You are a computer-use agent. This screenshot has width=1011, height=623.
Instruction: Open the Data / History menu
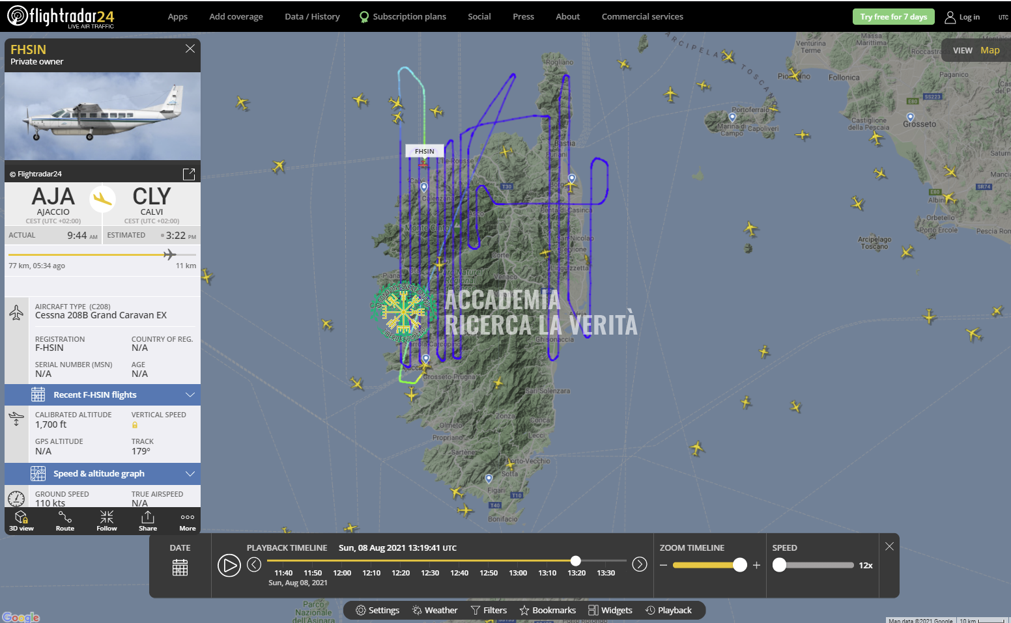[x=312, y=16]
